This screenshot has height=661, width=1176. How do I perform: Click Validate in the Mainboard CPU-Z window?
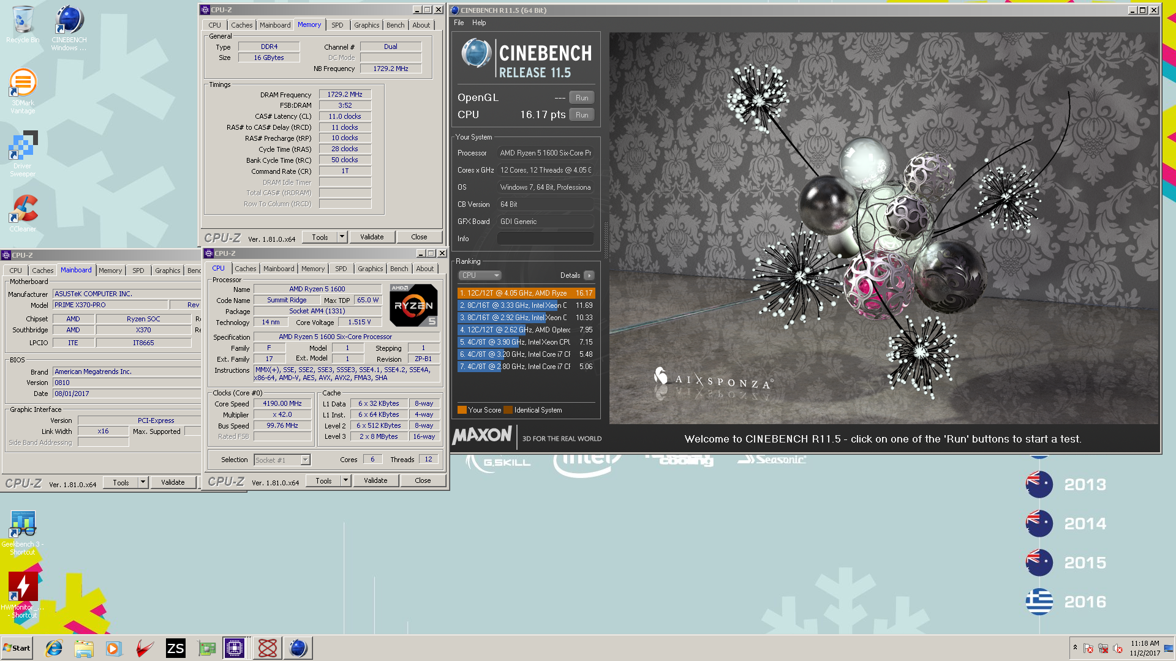(173, 482)
